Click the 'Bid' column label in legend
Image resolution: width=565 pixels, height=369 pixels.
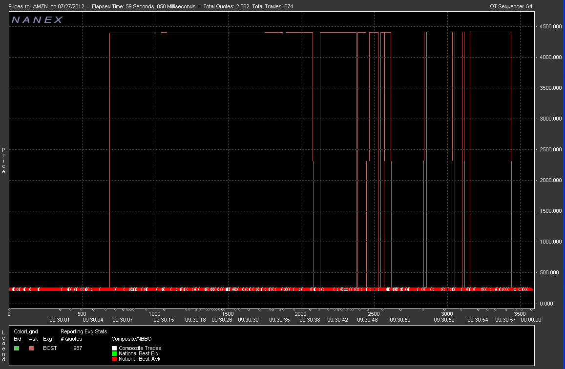[x=17, y=339]
